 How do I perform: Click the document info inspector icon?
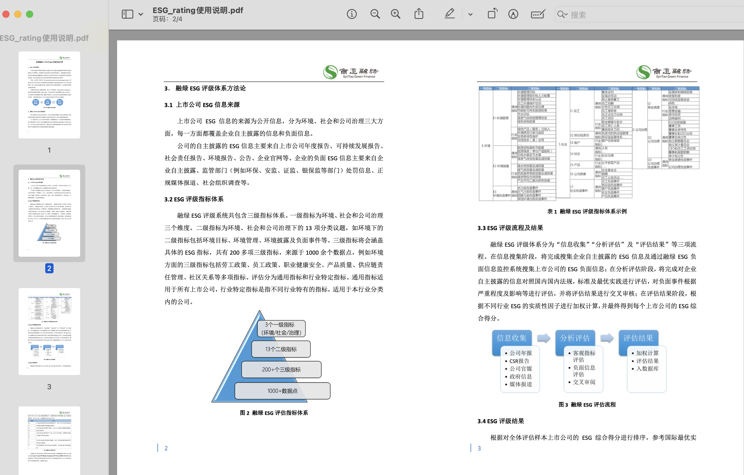[x=352, y=14]
